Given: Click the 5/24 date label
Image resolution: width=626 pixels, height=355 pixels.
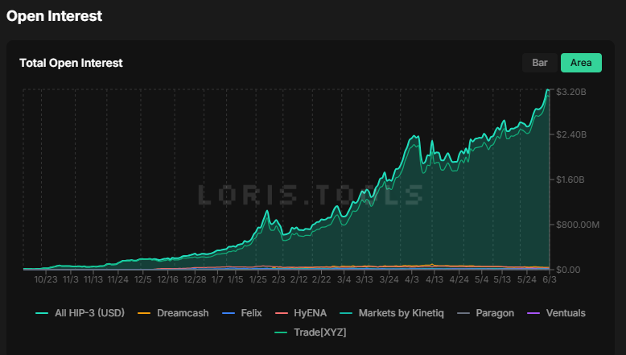Looking at the screenshot, I should (527, 279).
